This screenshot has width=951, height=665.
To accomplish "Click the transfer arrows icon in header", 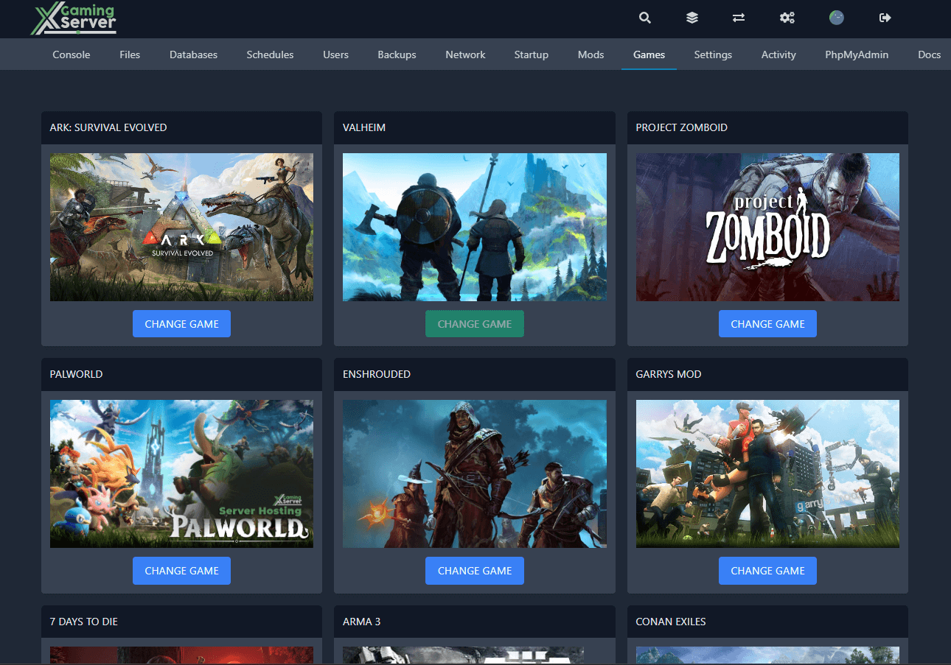I will coord(739,18).
